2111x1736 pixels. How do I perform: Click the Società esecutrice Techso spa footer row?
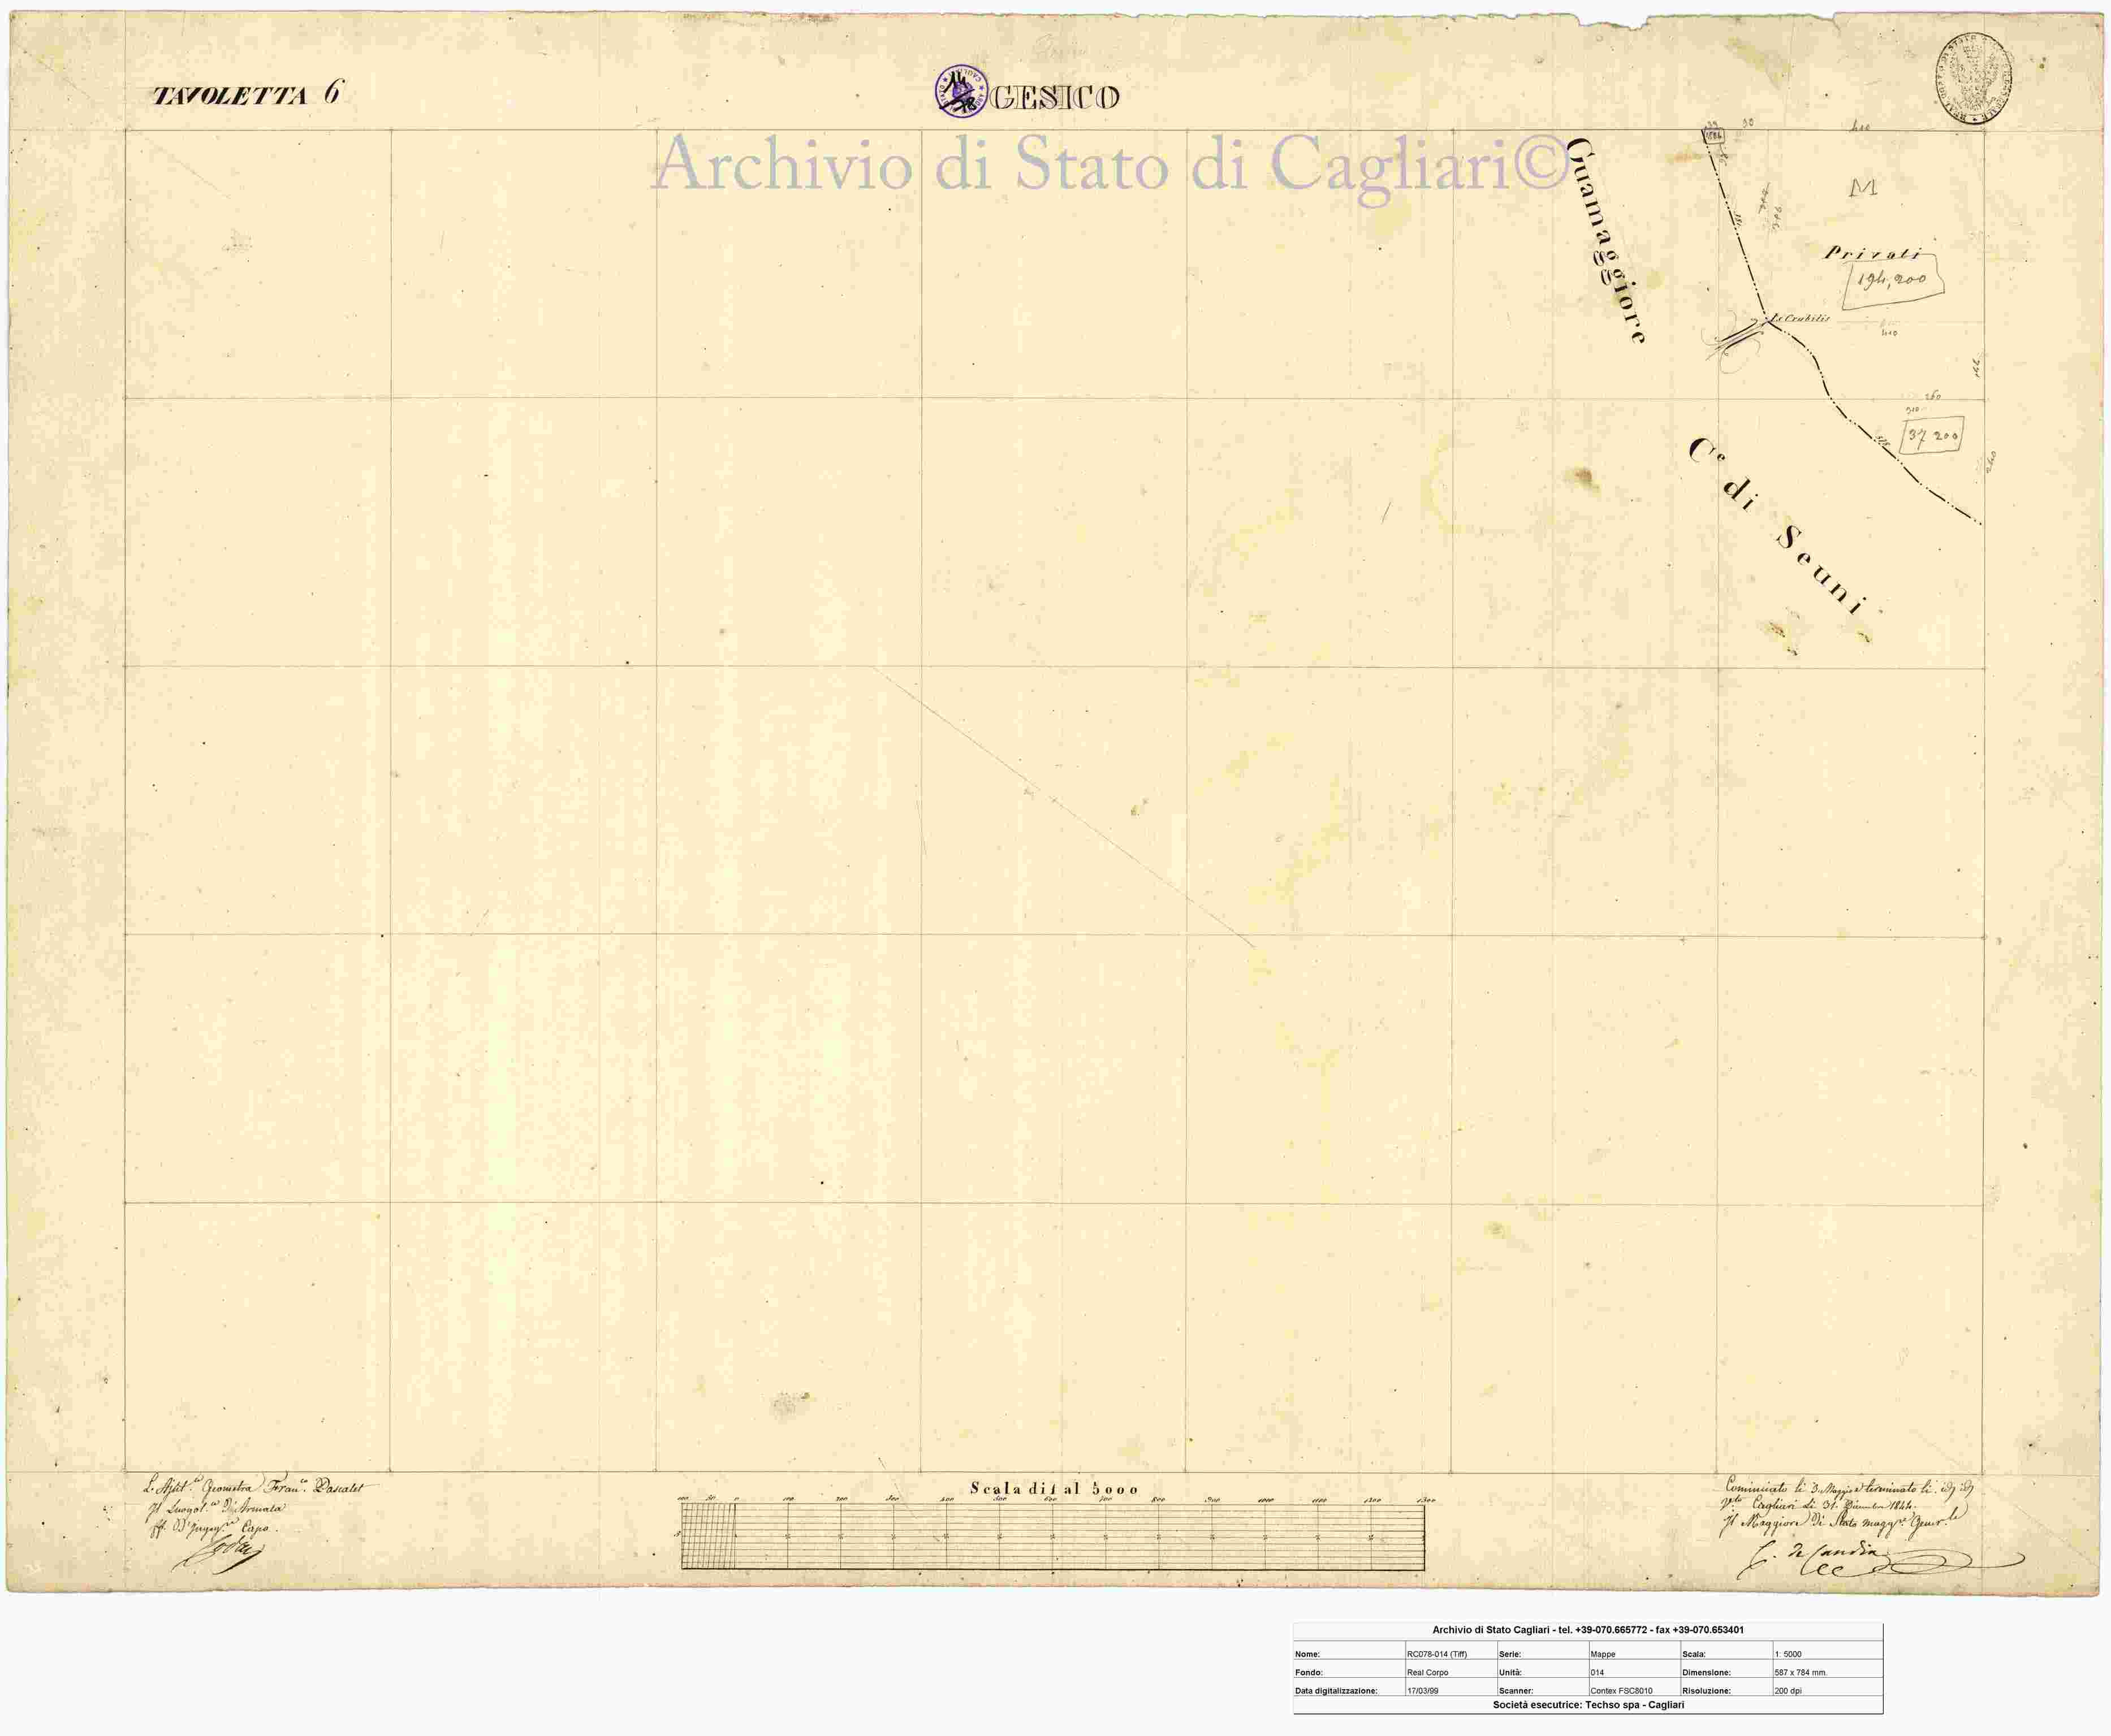tap(1588, 1705)
